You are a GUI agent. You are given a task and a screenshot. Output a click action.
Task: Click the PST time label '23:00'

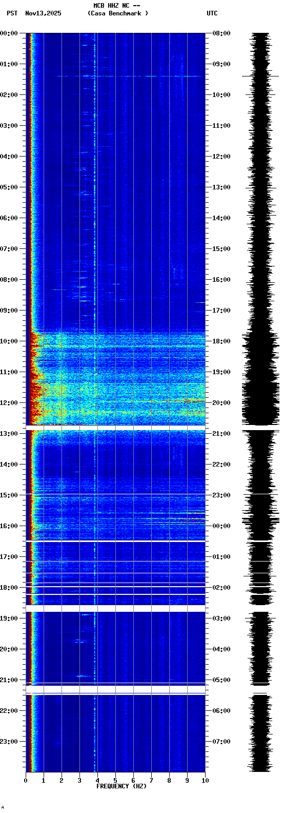[9, 742]
